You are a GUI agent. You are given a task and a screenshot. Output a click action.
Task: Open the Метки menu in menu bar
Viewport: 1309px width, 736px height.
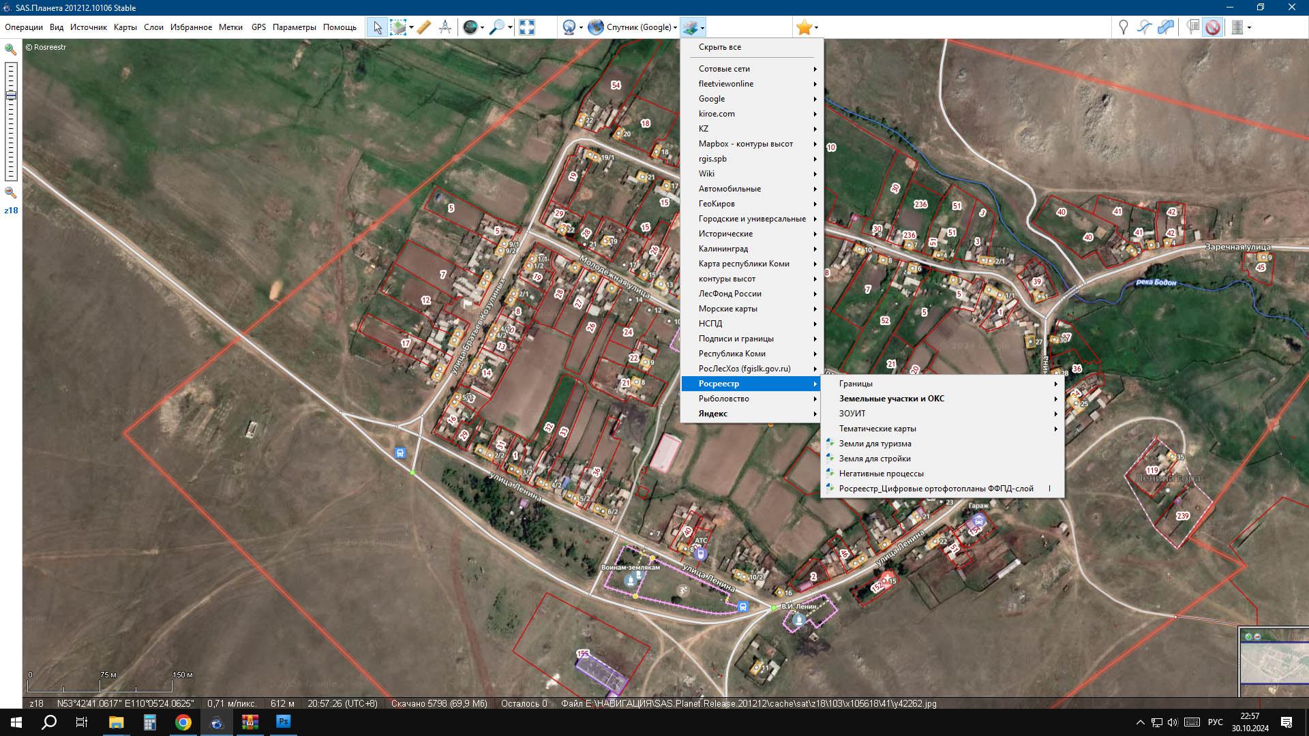click(x=230, y=27)
